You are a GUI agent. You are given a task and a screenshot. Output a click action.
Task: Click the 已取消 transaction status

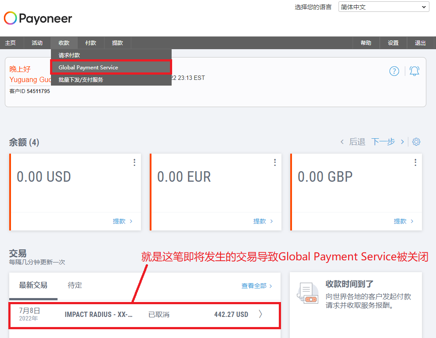(159, 314)
